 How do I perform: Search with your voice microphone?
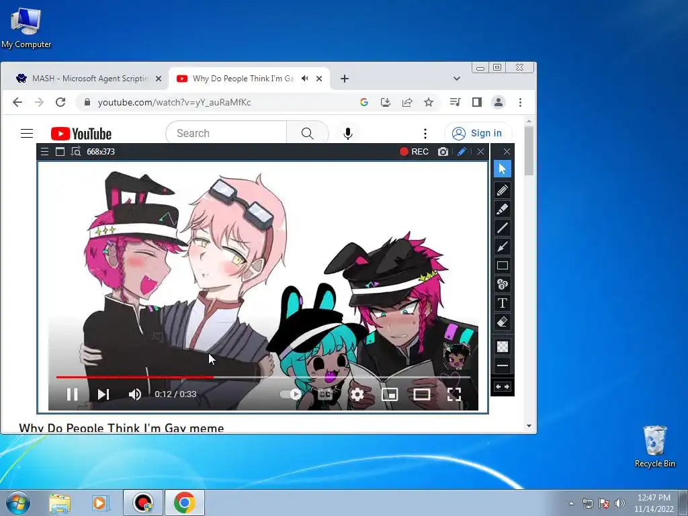(348, 134)
